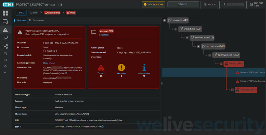Click the panel splitter handle
266x135 pixels.
point(162,83)
